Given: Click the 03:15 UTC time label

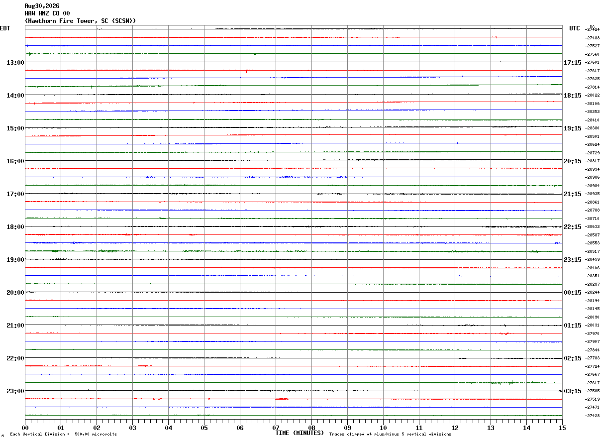Looking at the screenshot, I should pos(573,391).
